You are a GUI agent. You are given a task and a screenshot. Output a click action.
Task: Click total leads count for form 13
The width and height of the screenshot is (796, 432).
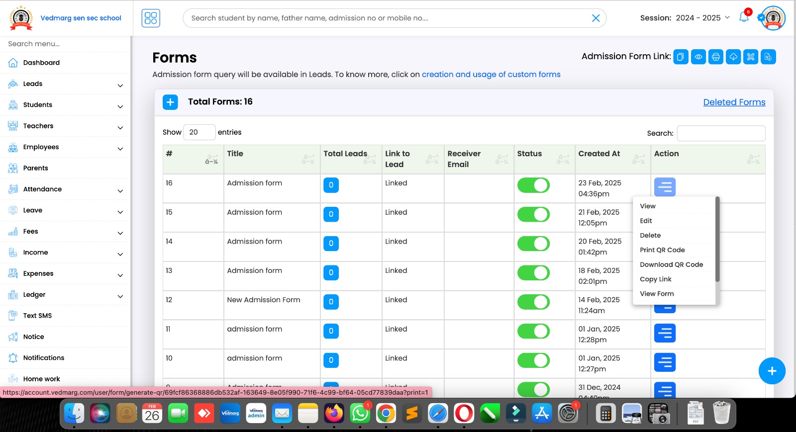[331, 272]
